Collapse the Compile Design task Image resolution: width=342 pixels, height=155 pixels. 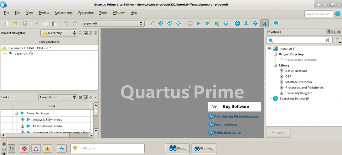point(16,113)
